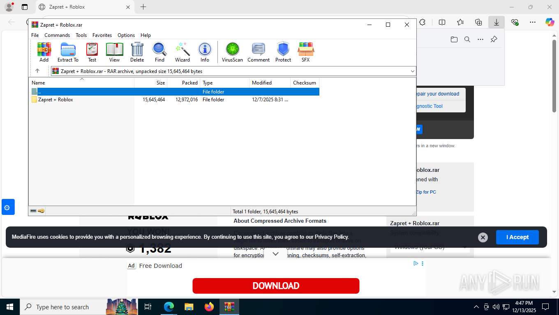Open Task View on the taskbar
Viewport: 559px width, 315px height.
click(x=148, y=307)
